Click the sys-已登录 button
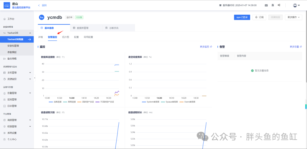The height and width of the screenshot is (149, 307). point(242,17)
